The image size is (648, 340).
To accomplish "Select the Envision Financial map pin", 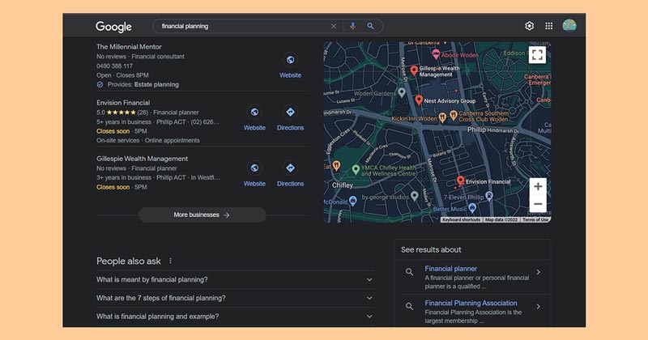I will tap(460, 181).
